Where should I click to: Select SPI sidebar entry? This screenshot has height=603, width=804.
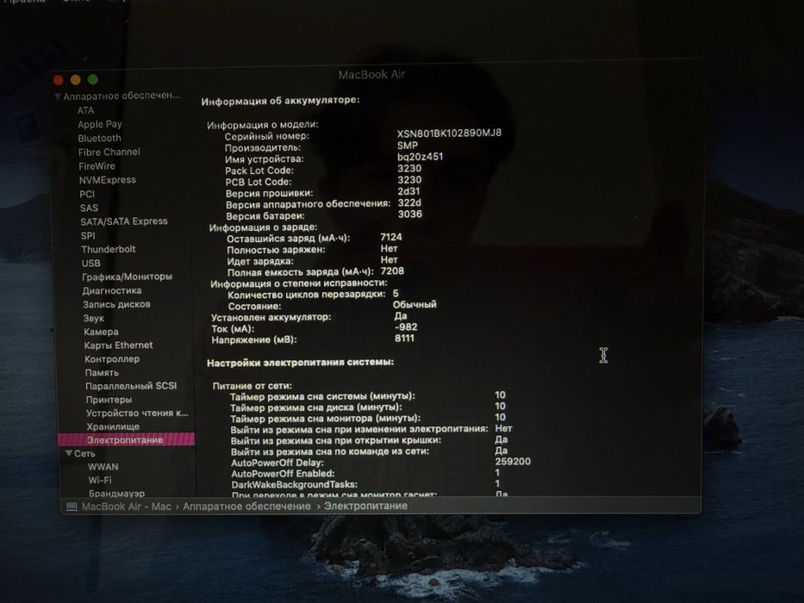point(88,235)
